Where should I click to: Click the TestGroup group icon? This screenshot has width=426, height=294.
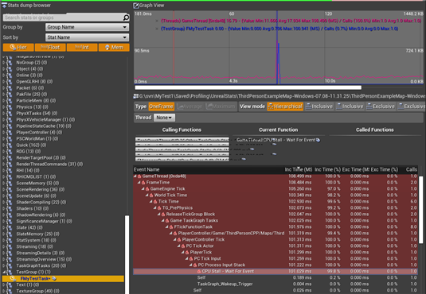coord(10,272)
